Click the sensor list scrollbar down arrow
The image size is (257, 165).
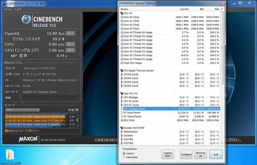click(222, 143)
